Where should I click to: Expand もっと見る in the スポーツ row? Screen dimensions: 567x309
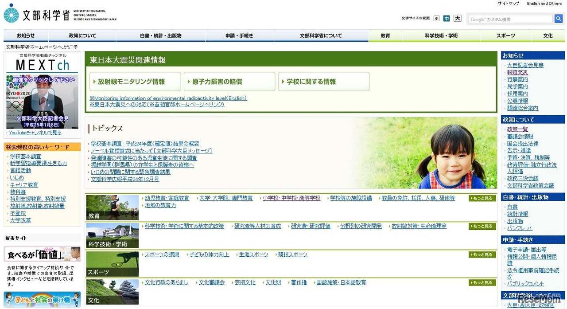pyautogui.click(x=482, y=254)
